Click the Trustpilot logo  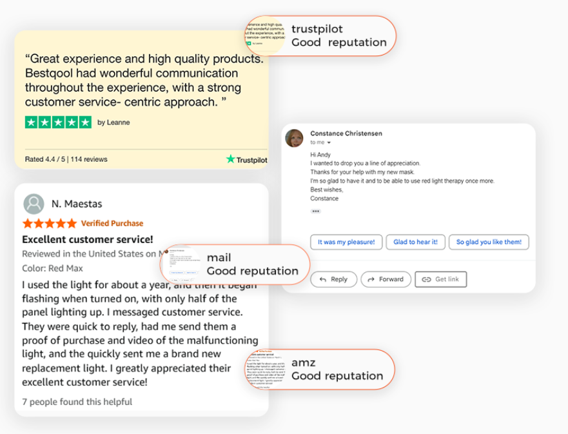[246, 159]
